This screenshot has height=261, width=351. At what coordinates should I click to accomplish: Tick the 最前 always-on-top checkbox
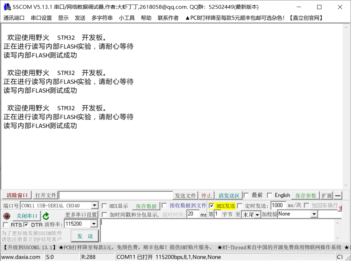[x=246, y=195]
